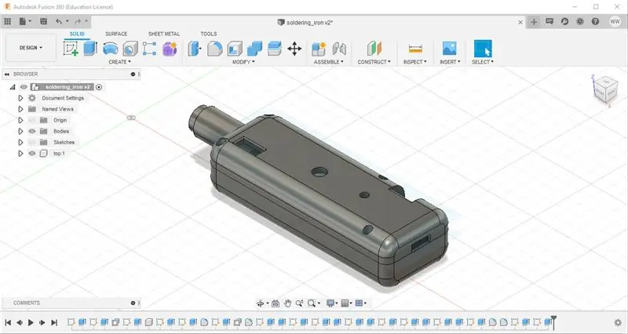Expand the Sketches folder in browser
The image size is (628, 334).
click(20, 143)
